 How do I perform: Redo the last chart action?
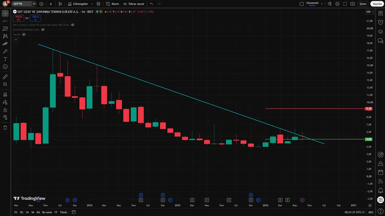point(159,4)
